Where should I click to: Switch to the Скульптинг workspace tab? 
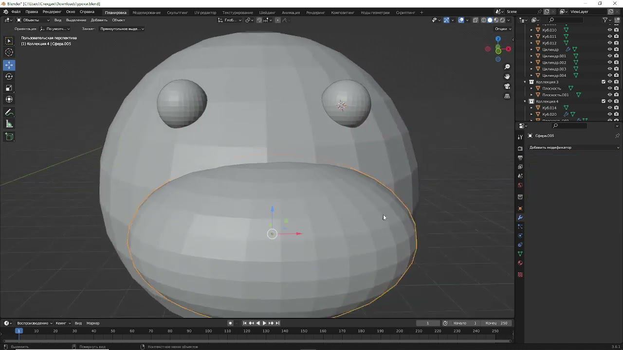coord(177,12)
